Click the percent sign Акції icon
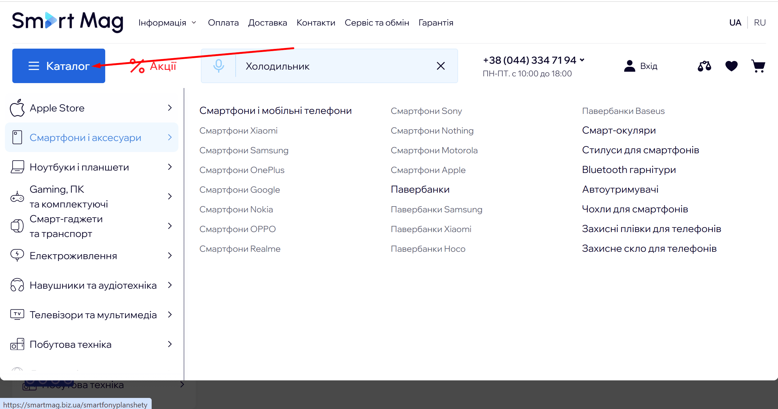 click(x=137, y=66)
